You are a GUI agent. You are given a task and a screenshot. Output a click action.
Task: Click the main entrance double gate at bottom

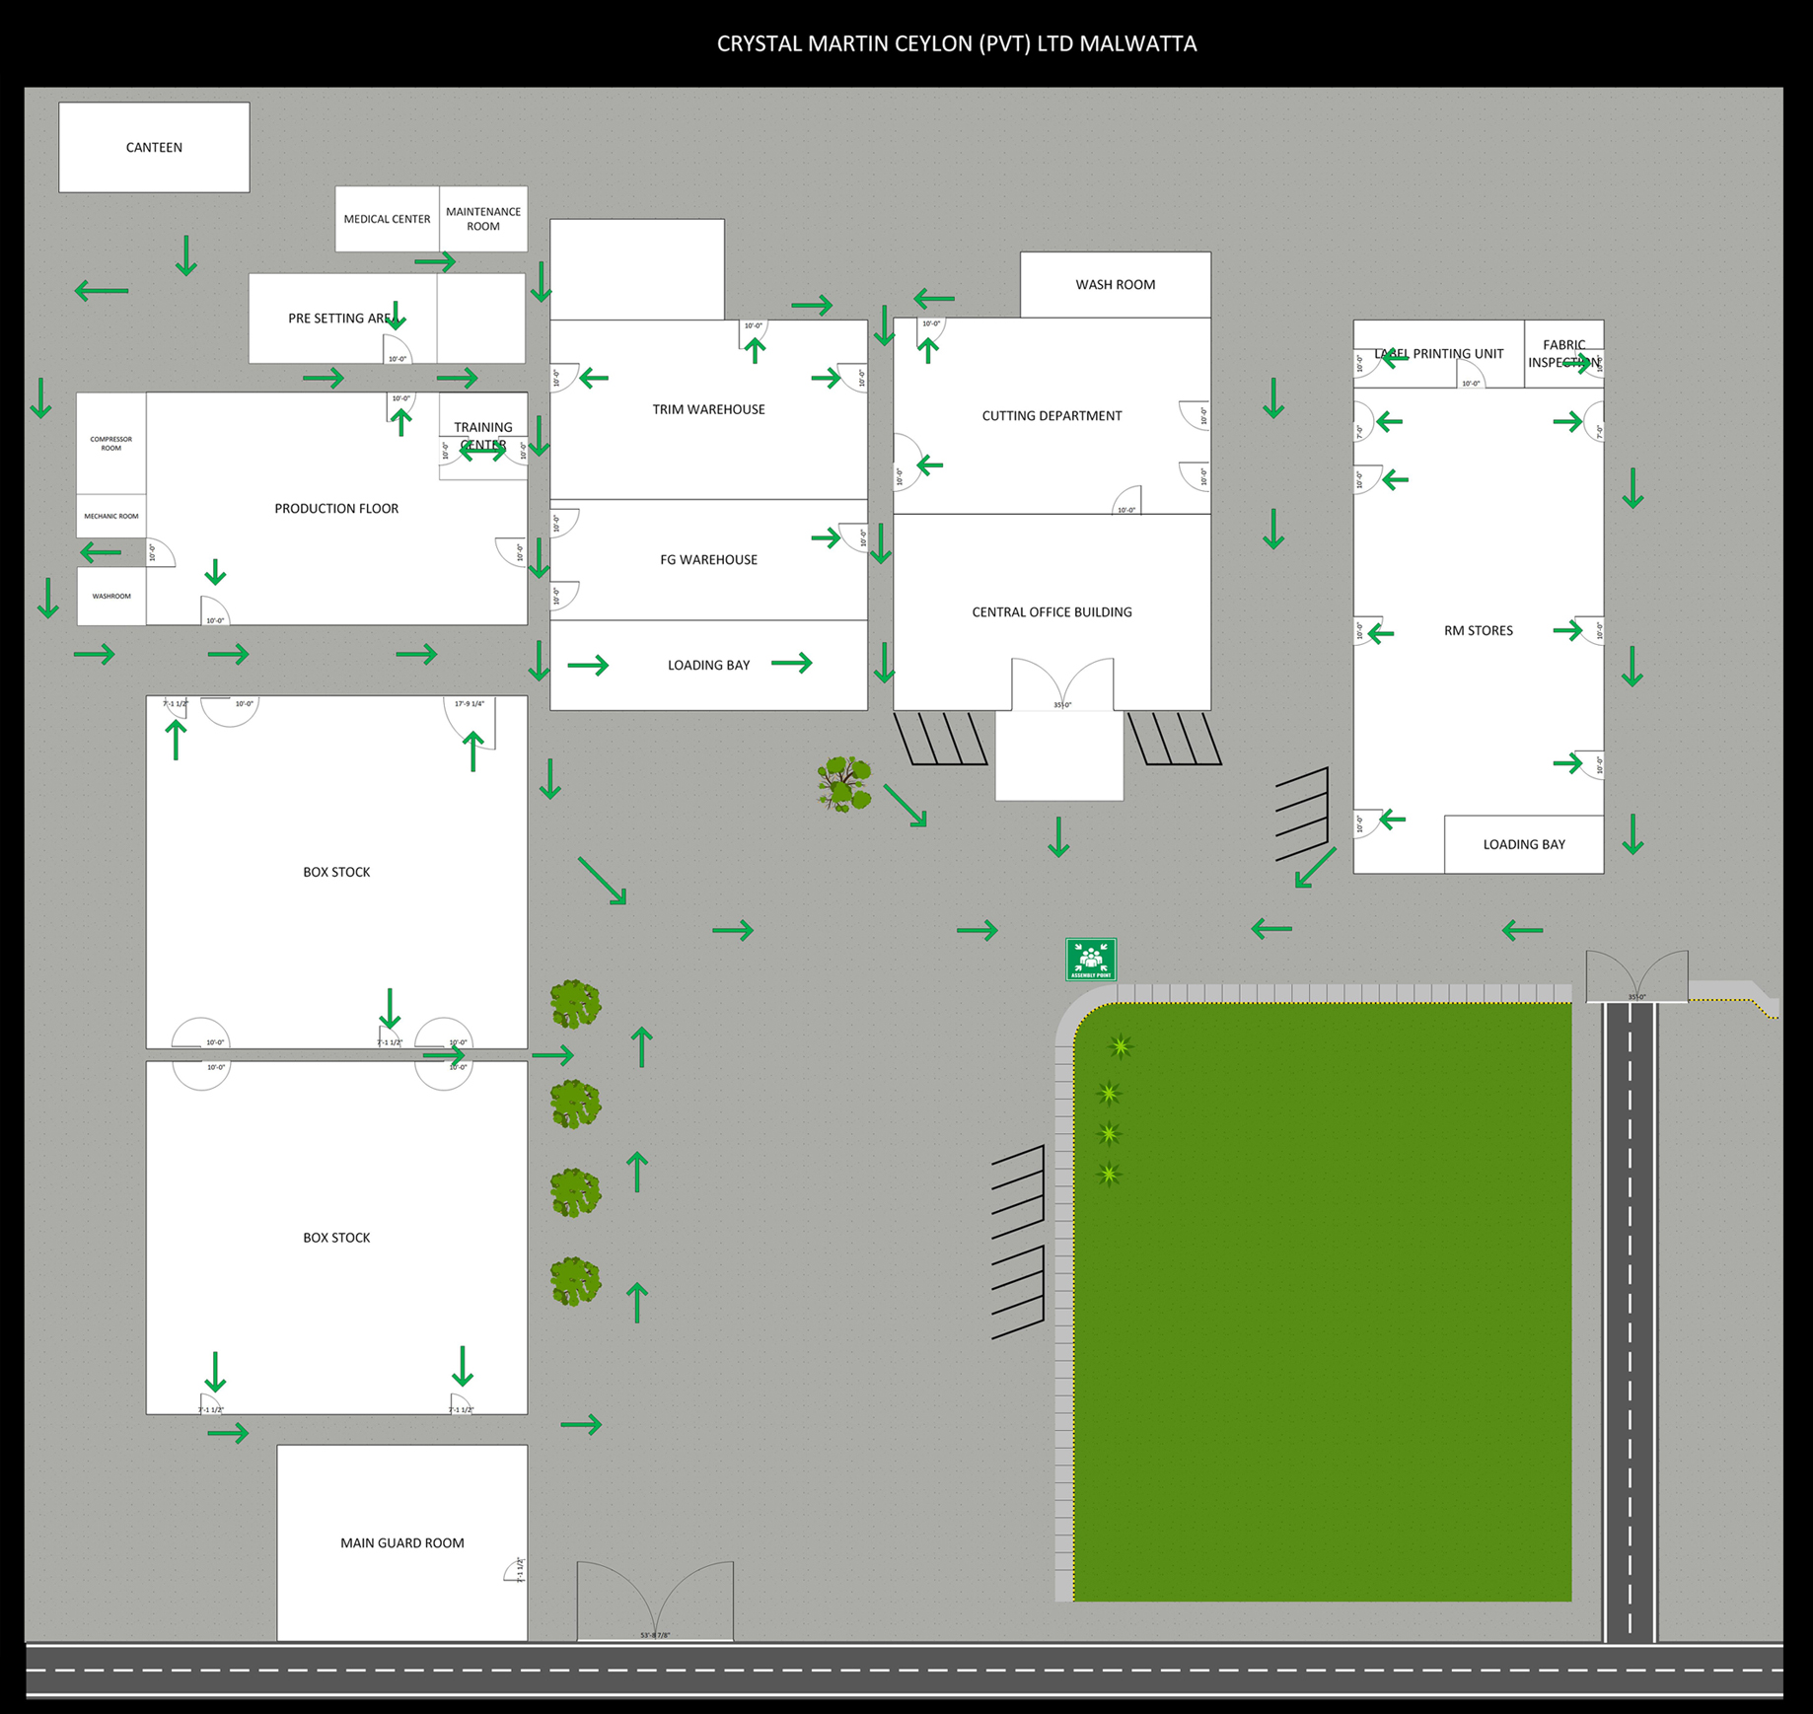pyautogui.click(x=655, y=1602)
